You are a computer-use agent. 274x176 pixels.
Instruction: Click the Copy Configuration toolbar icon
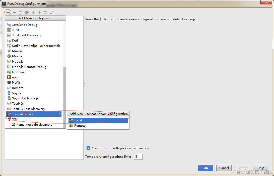pyautogui.click(x=21, y=12)
